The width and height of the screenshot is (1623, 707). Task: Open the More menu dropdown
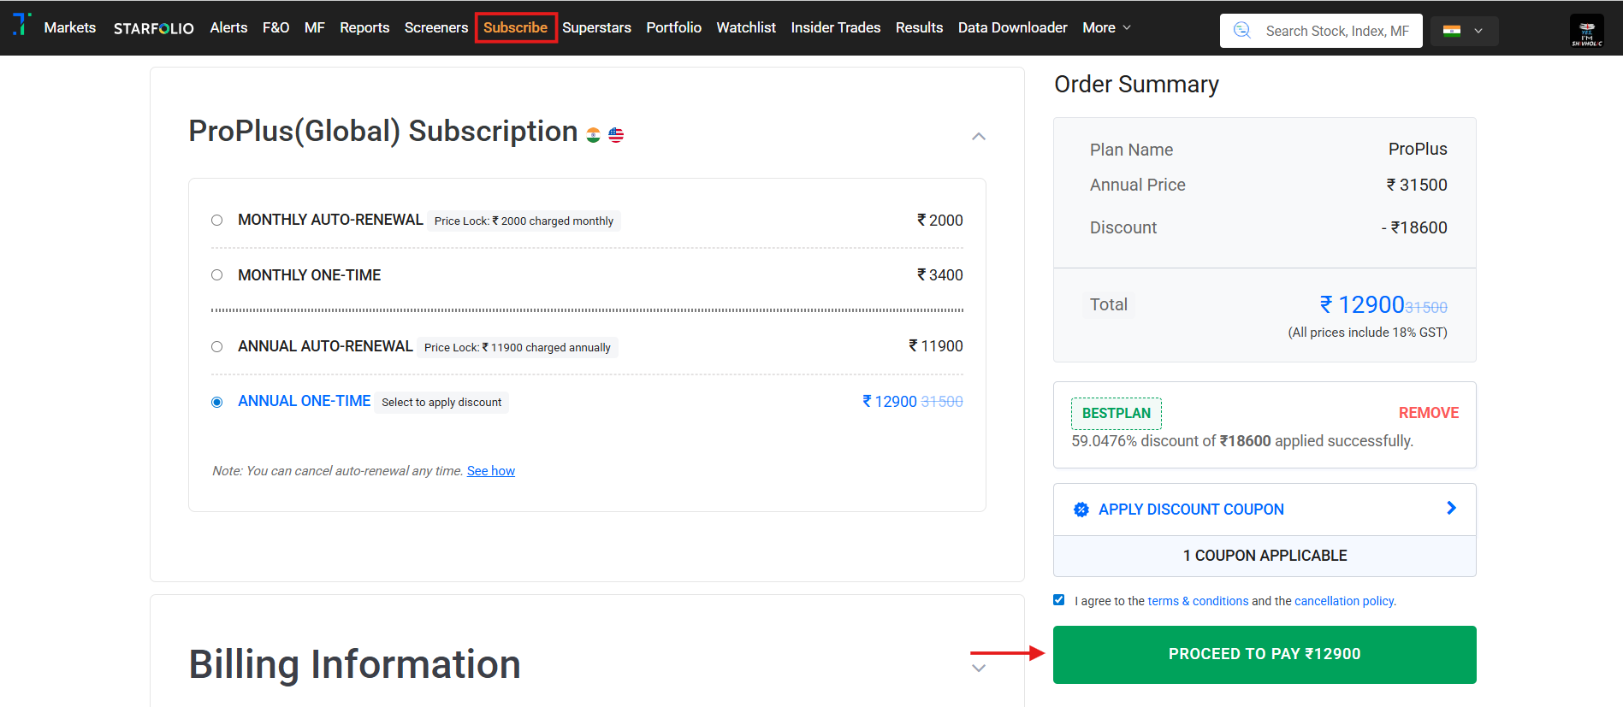click(1106, 28)
